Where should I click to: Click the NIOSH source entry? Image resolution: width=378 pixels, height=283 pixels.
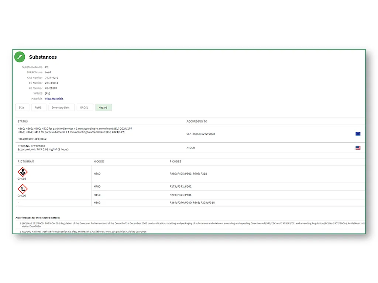click(x=190, y=148)
